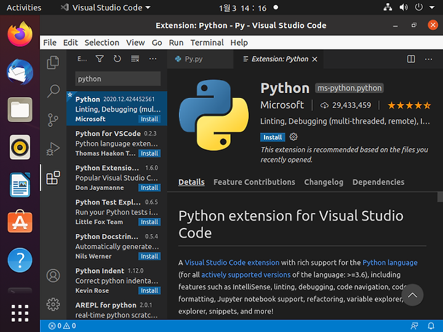443x332 pixels.
Task: Open the File menu
Action: coord(50,43)
